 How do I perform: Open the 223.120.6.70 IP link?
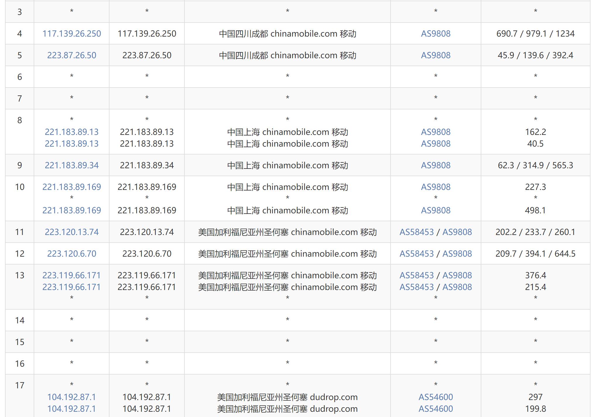[72, 254]
